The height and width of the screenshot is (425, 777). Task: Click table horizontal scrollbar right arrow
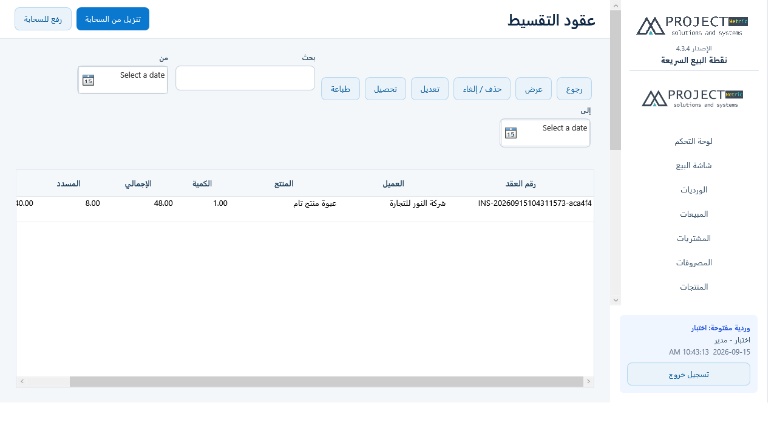[588, 381]
